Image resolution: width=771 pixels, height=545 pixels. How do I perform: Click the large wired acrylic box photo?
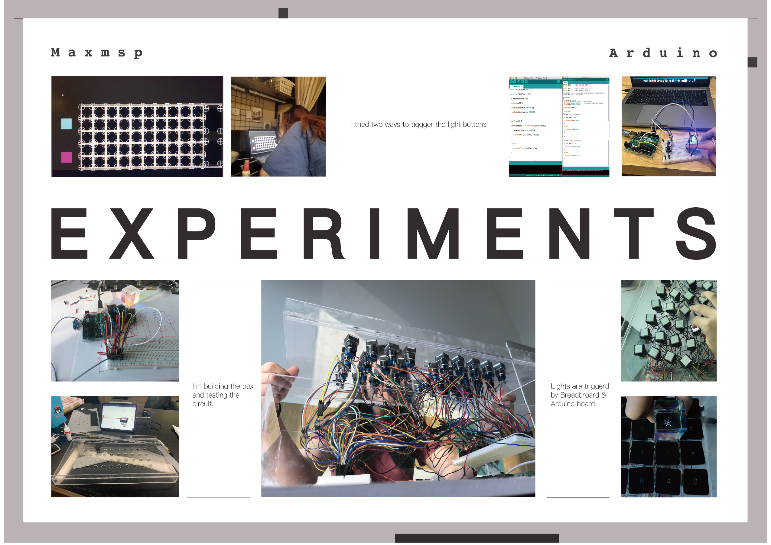point(398,388)
